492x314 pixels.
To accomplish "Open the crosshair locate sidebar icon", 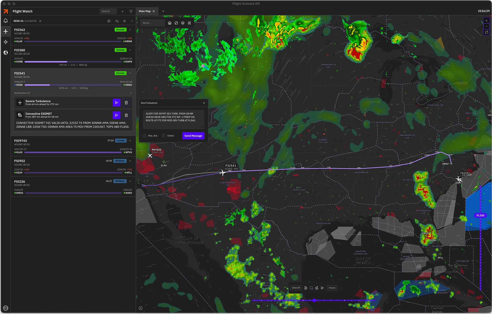I will pos(6,42).
